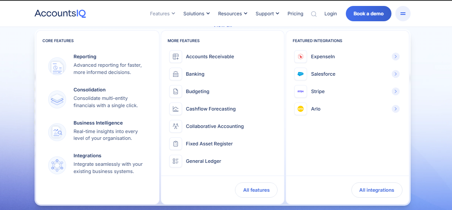This screenshot has height=210, width=452.
Task: Select the Salesforce integration name
Action: [x=323, y=74]
